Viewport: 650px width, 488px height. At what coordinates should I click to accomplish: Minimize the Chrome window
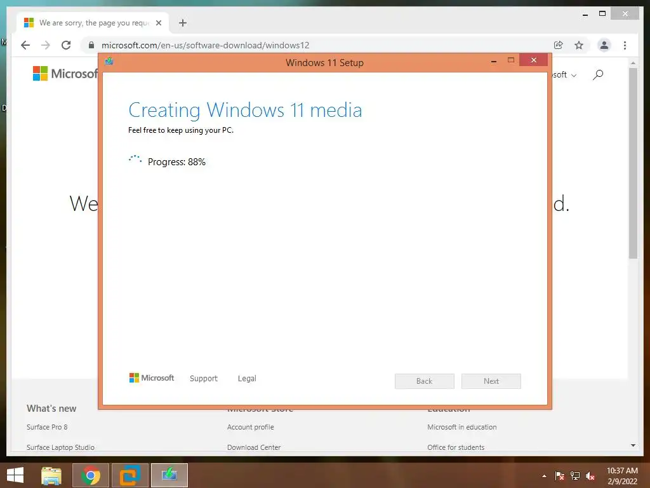585,15
